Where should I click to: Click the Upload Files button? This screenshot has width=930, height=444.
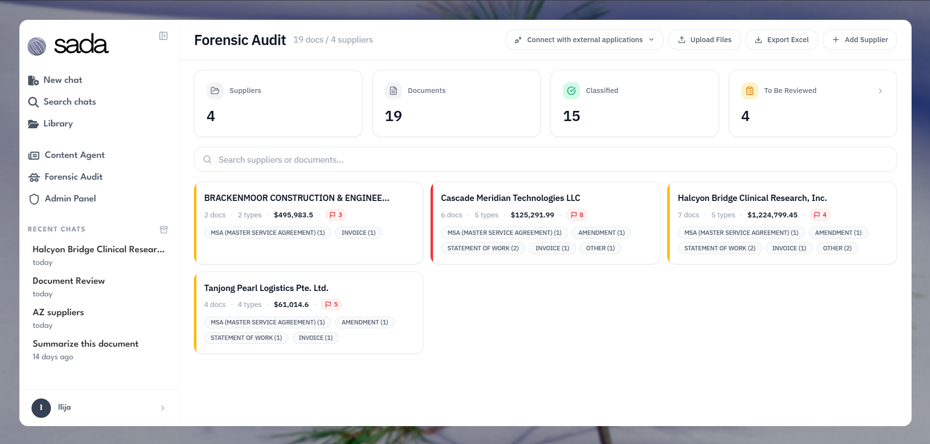705,40
